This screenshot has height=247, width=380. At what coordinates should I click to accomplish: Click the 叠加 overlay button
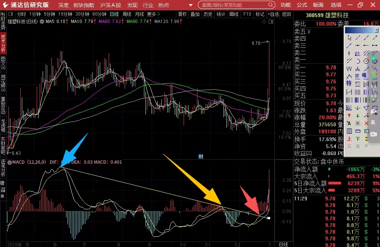point(195,14)
